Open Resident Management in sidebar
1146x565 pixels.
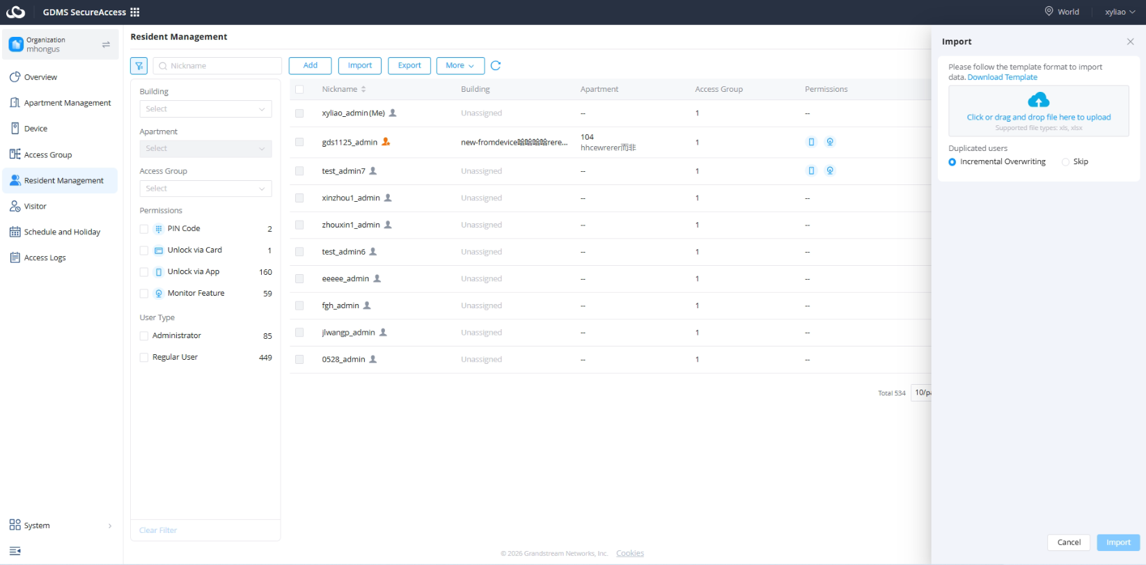point(61,181)
